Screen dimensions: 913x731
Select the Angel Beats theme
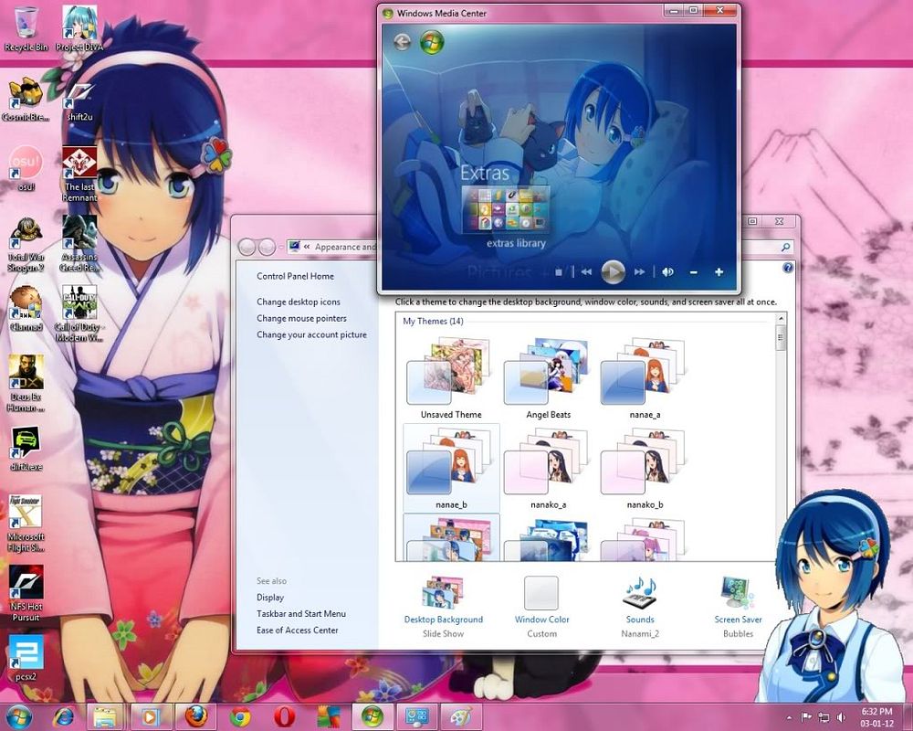point(548,377)
